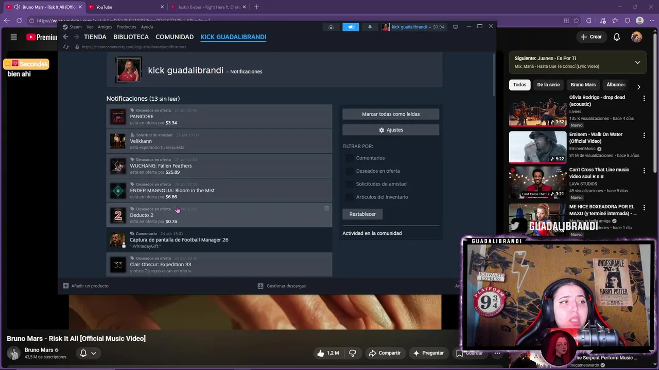The image size is (659, 370).
Task: Open the browser extensions puzzle icon
Action: 589,21
